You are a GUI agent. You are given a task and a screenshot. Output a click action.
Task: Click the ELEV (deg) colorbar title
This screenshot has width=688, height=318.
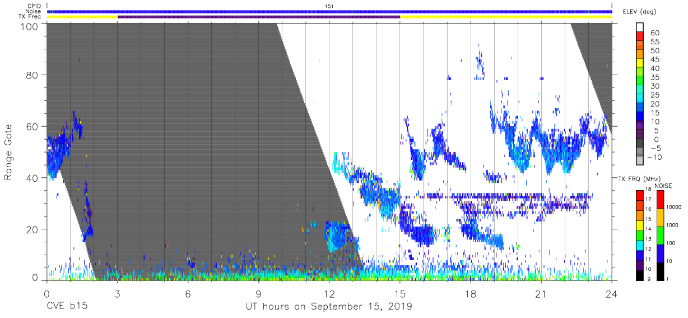(639, 11)
